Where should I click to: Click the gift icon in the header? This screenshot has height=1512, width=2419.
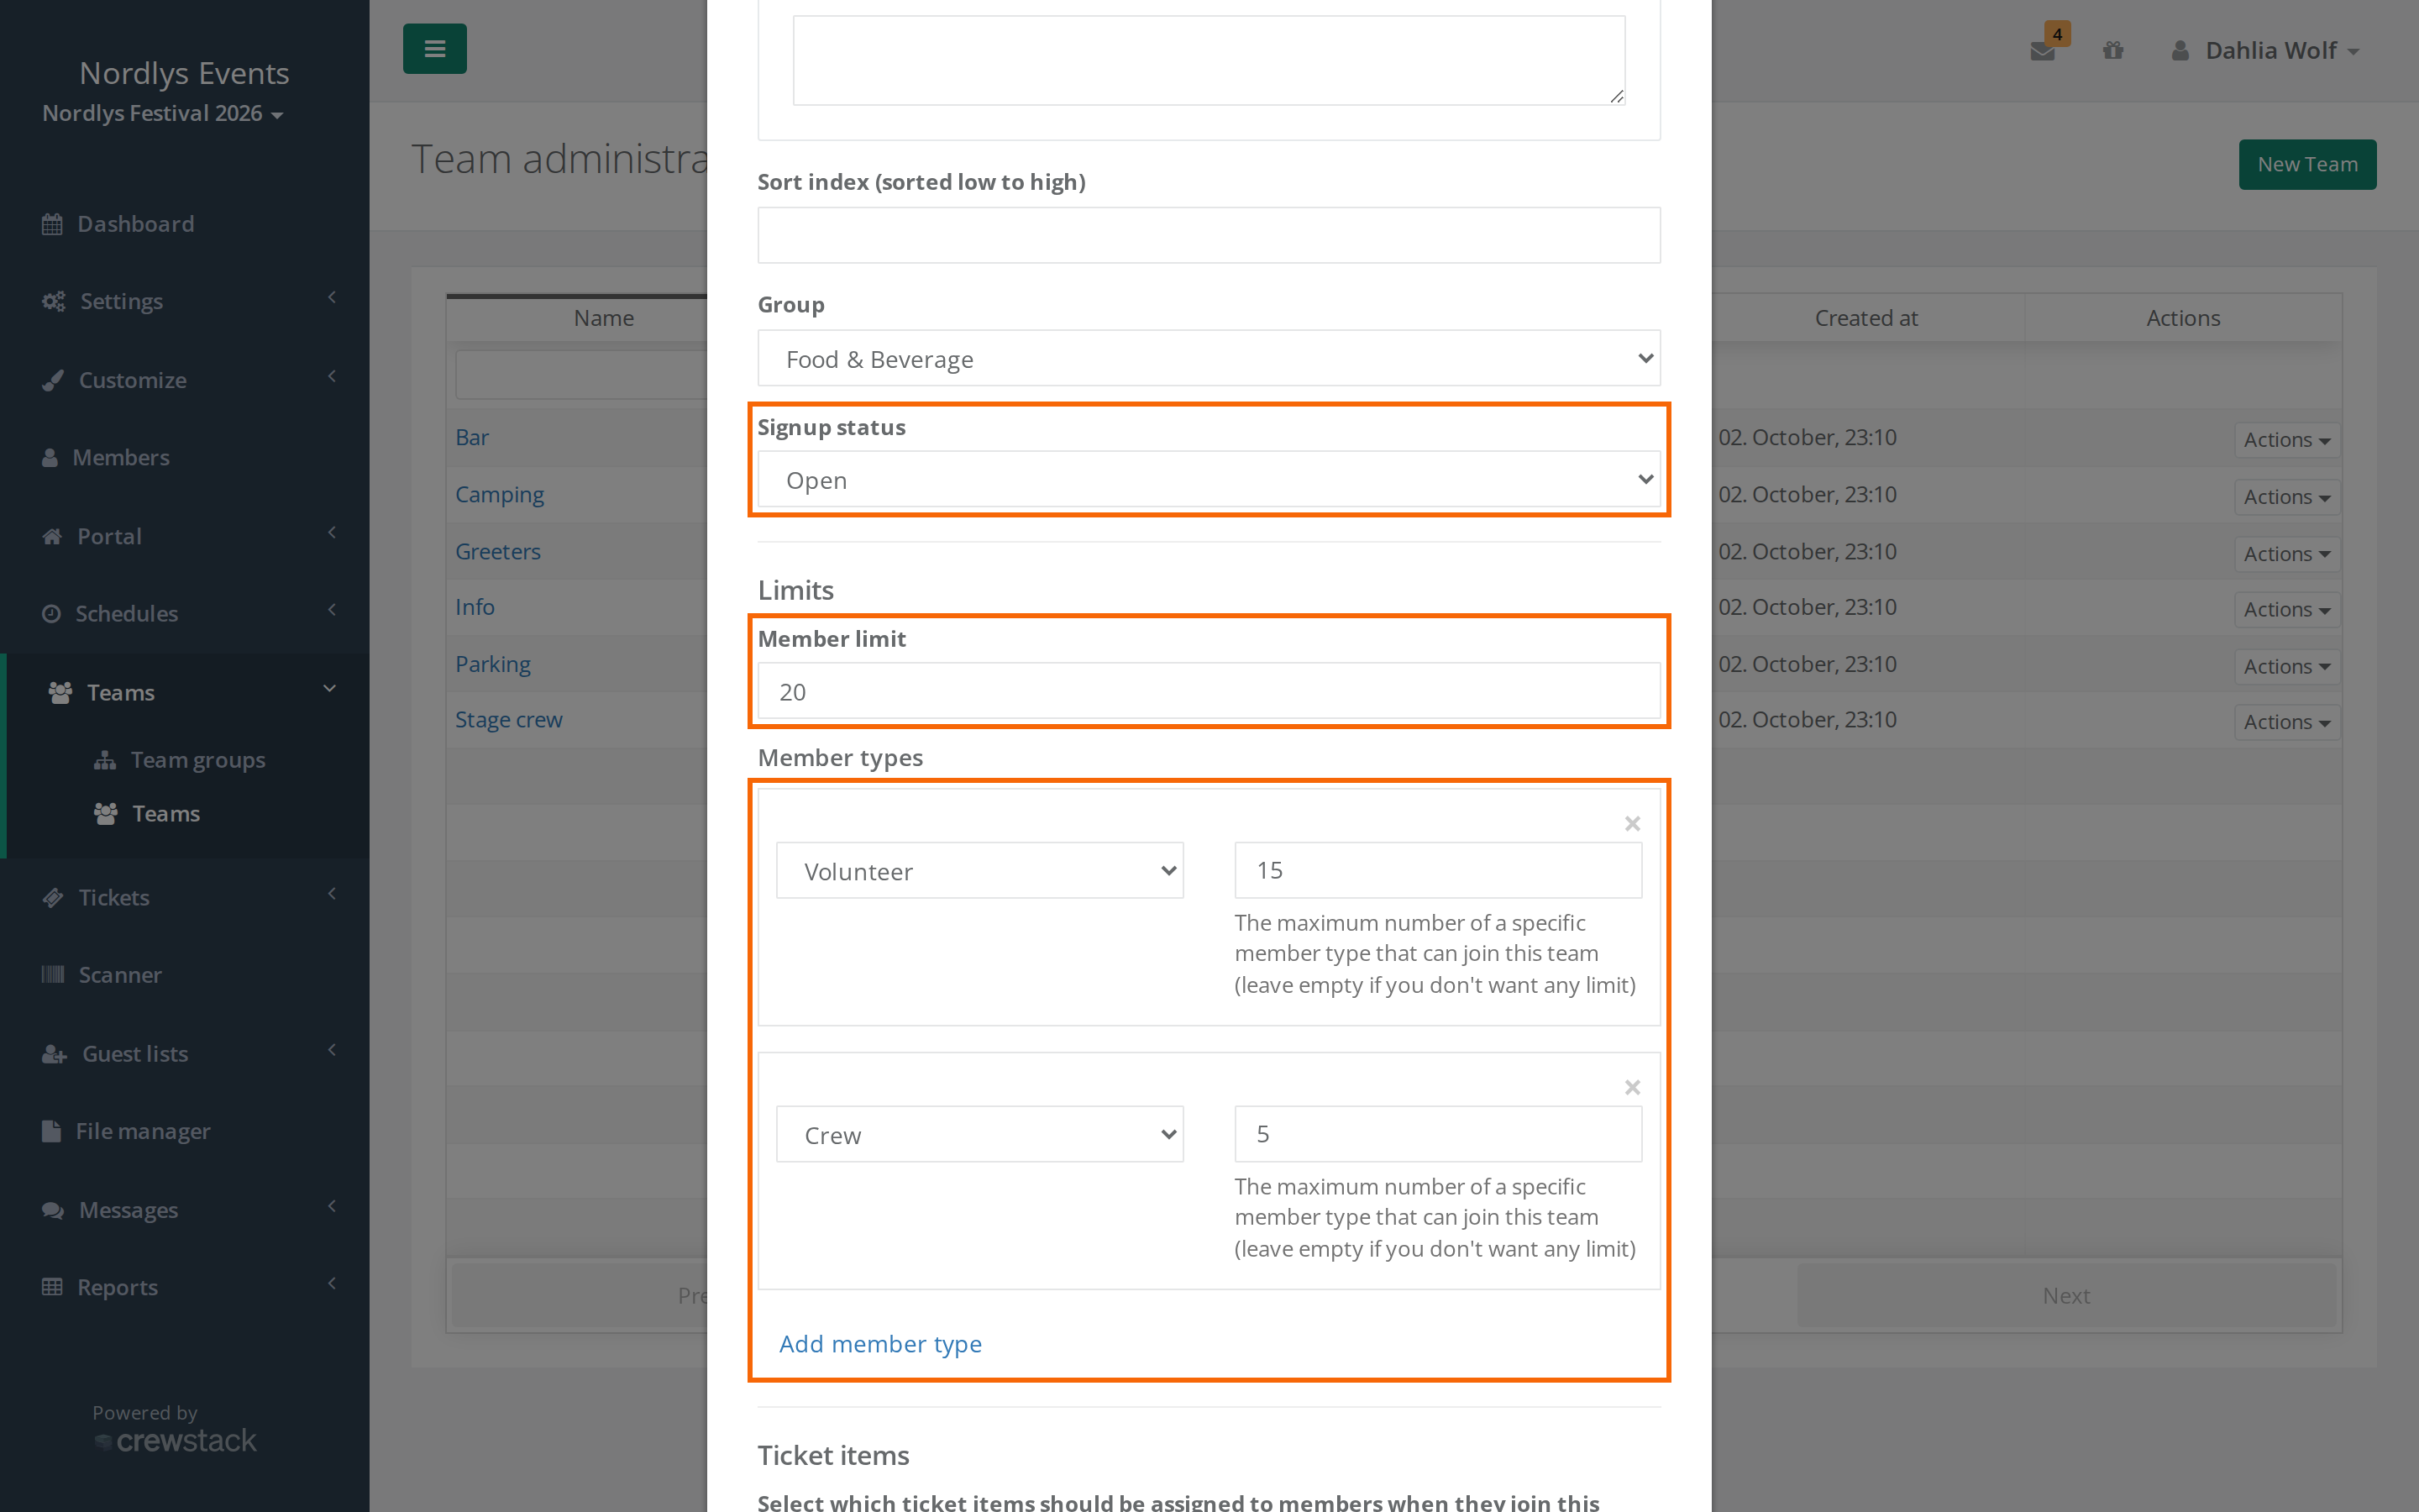pyautogui.click(x=2112, y=50)
